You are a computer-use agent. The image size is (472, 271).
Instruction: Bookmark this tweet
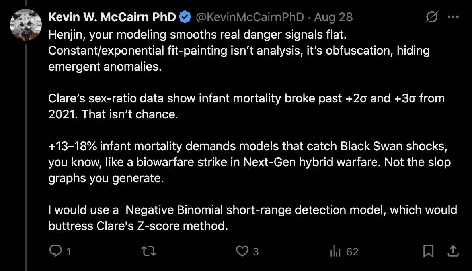click(428, 251)
